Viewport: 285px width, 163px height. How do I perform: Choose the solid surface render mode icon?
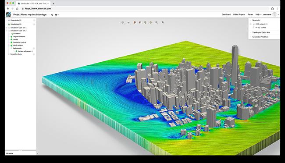pyautogui.click(x=135, y=22)
